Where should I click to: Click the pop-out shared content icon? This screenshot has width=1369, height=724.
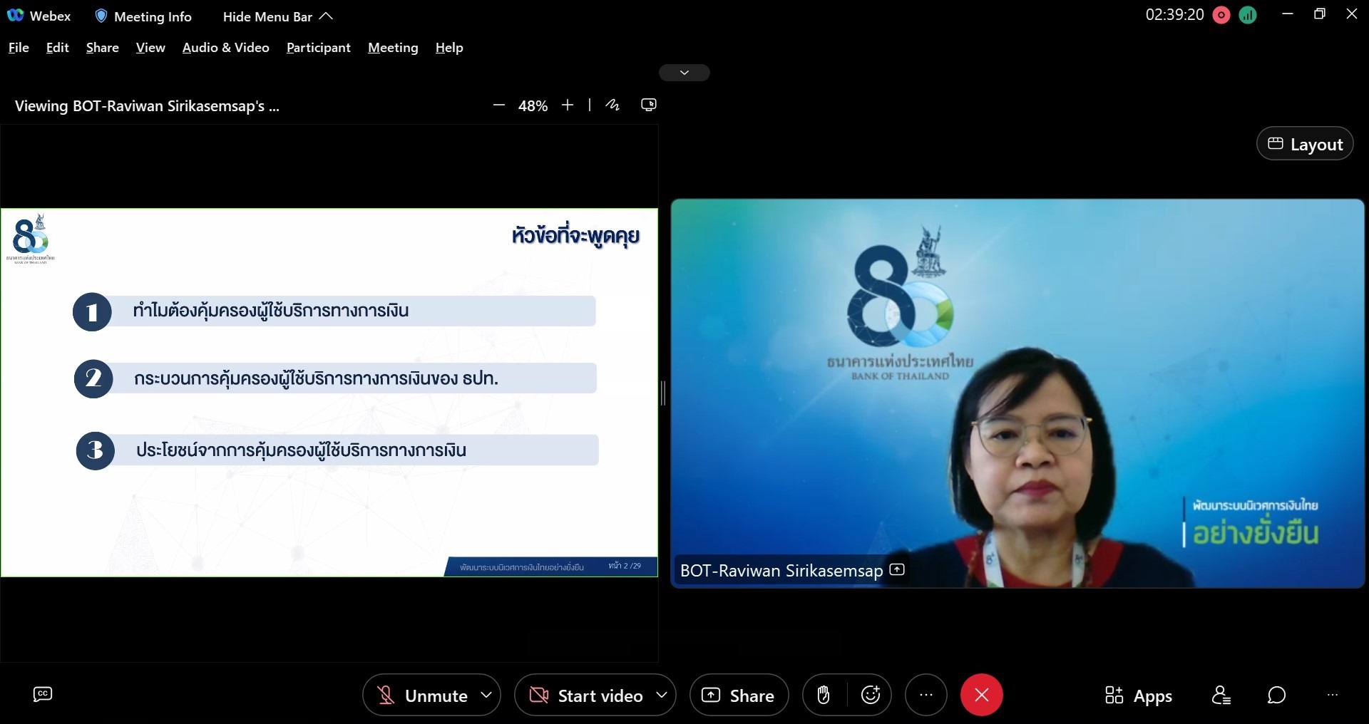tap(649, 105)
